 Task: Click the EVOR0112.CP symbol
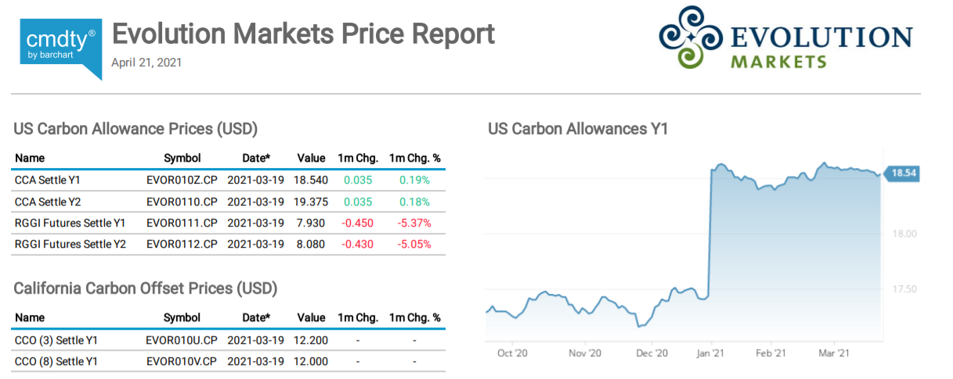click(182, 245)
